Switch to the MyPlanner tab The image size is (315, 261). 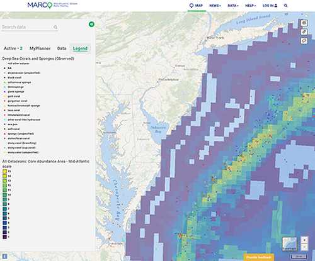[40, 48]
